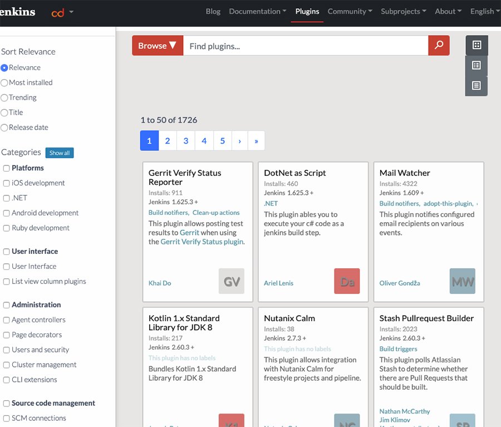Click the GV plugin avatar icon
501x427 pixels.
(232, 281)
